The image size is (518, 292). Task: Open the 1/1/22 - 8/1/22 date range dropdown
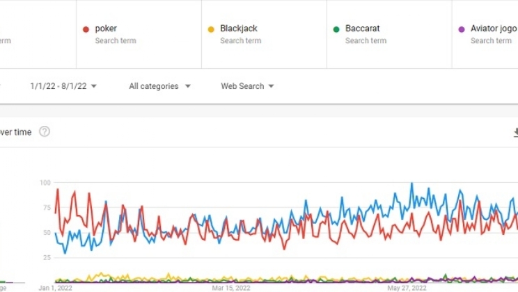(63, 86)
